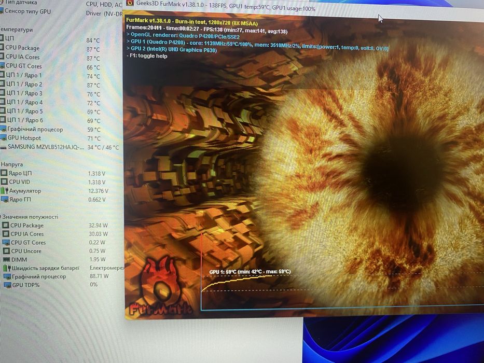Click the FurMark Burn-in test headline text

[192, 21]
